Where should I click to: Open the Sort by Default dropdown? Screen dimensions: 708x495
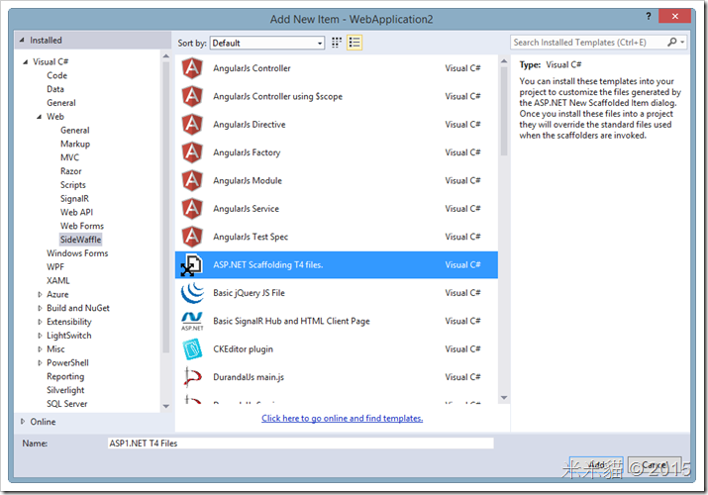(266, 43)
